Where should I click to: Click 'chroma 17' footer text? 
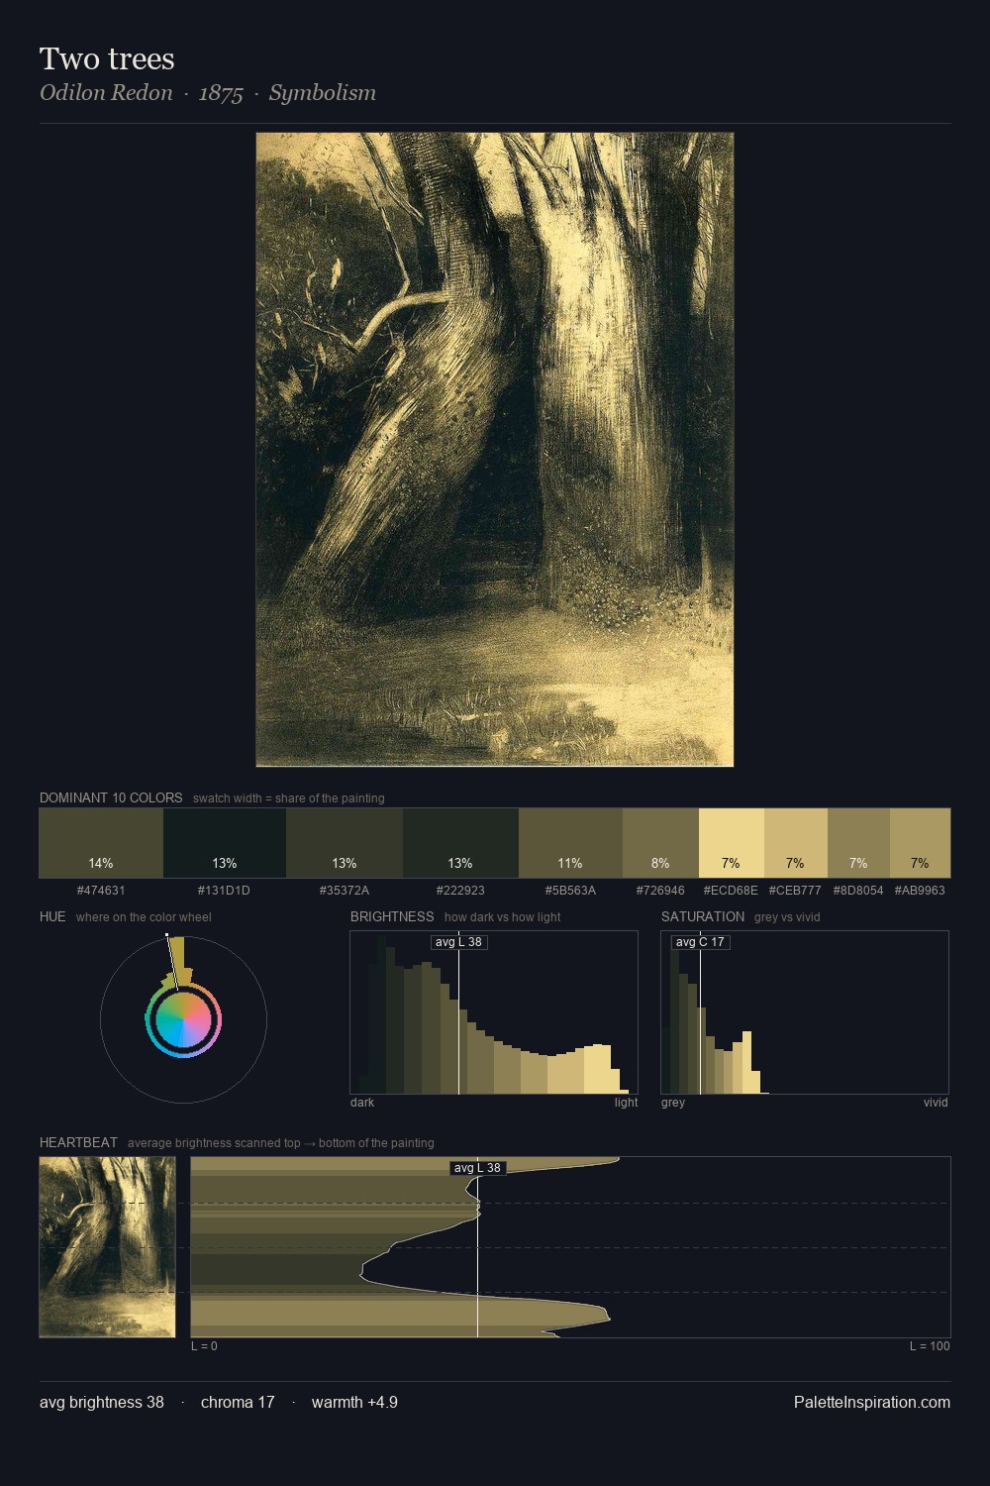[238, 1403]
